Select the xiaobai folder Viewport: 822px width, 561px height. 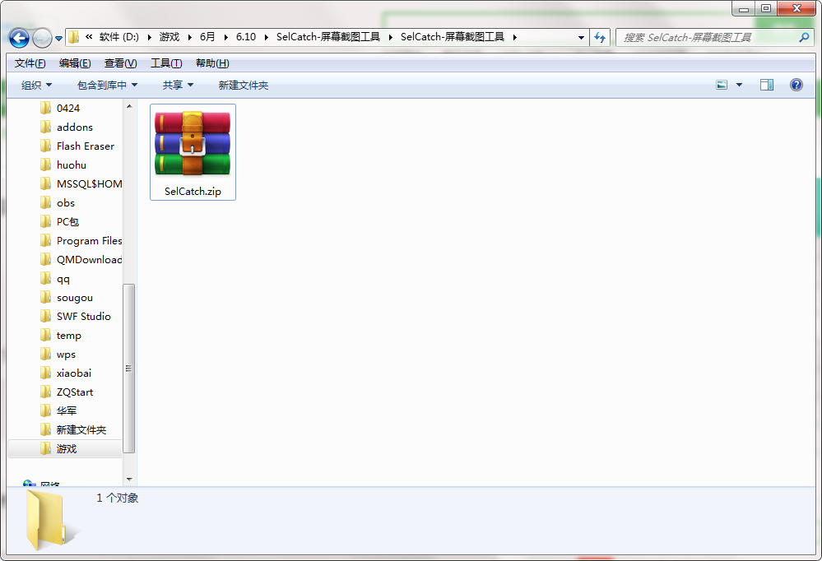coord(73,373)
